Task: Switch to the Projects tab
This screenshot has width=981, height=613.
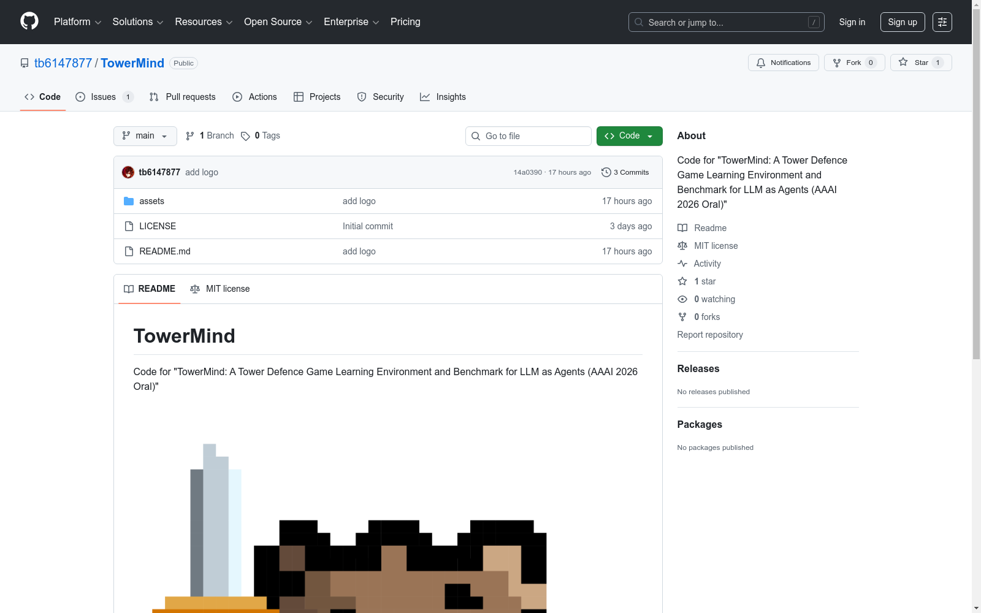Action: pos(317,97)
